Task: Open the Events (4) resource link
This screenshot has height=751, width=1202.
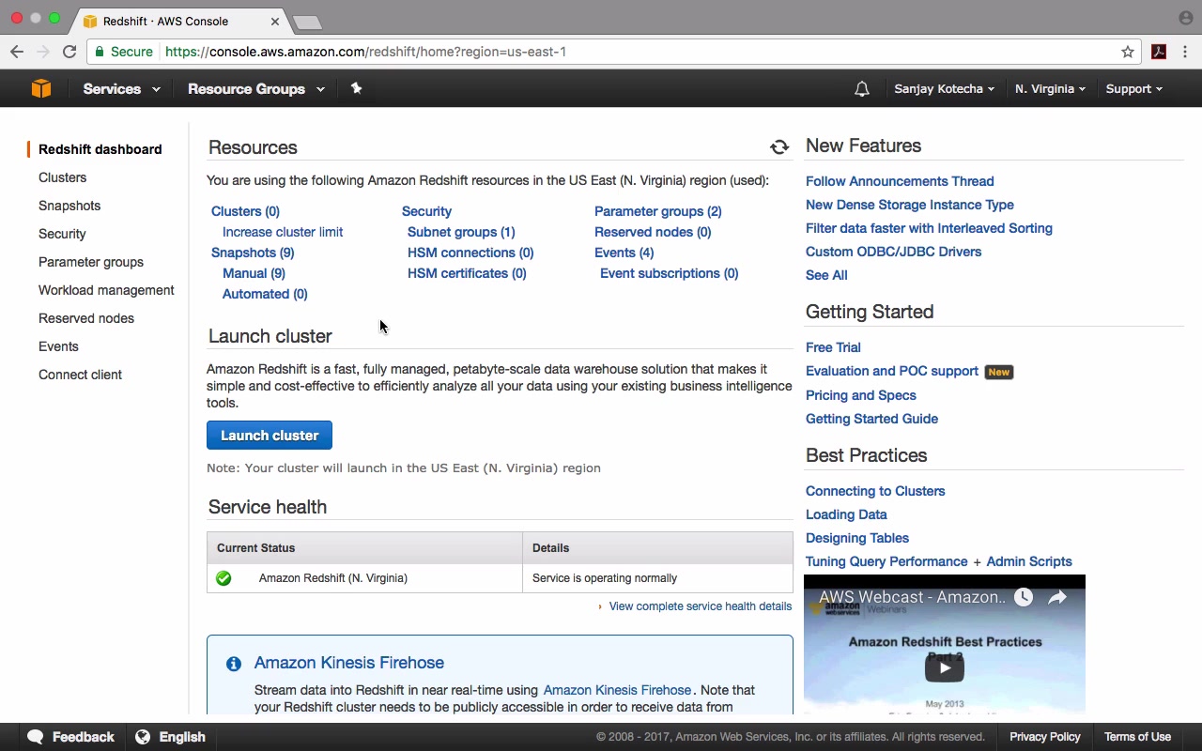Action: coord(624,253)
